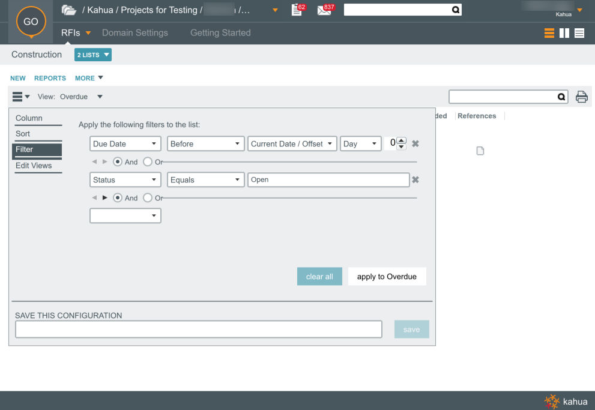Select the Or radio under Due Date filter
This screenshot has height=410, width=595.
tap(148, 162)
